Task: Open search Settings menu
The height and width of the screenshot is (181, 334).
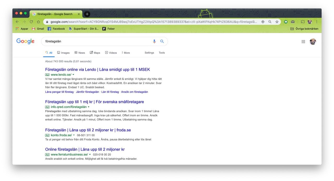Action: click(x=149, y=53)
